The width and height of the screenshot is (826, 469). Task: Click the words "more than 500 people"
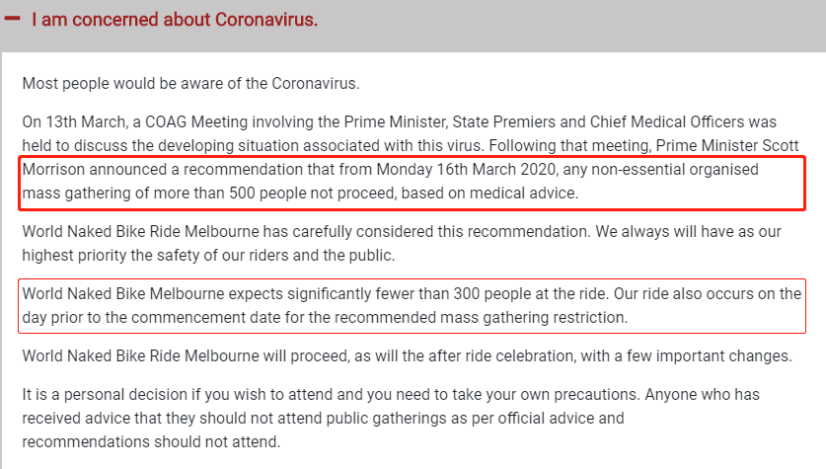(198, 194)
